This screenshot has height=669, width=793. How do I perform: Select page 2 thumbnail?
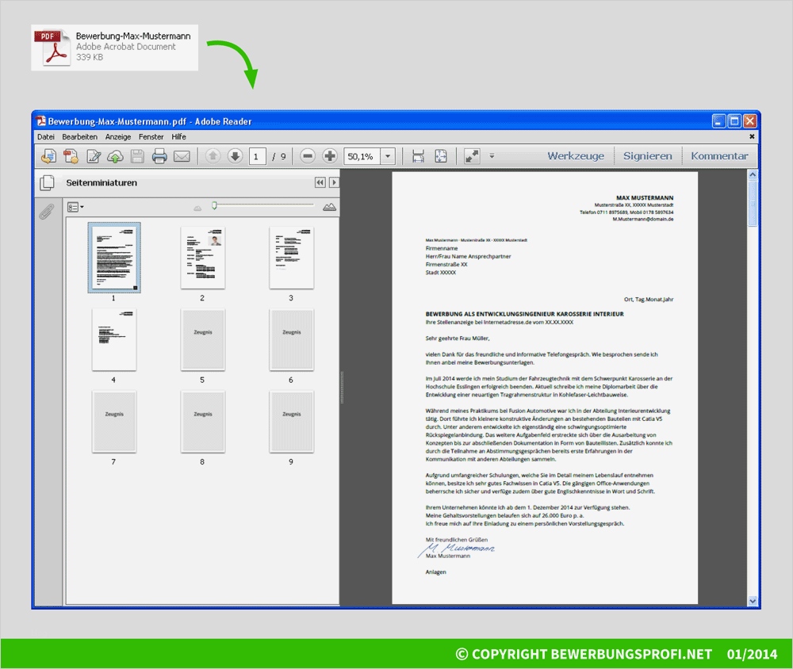(204, 257)
